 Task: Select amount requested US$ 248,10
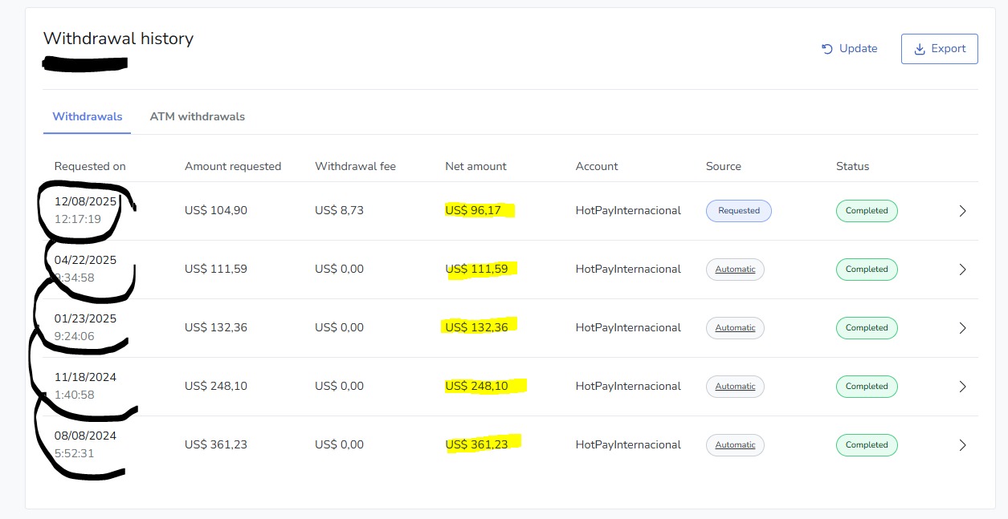click(x=216, y=387)
